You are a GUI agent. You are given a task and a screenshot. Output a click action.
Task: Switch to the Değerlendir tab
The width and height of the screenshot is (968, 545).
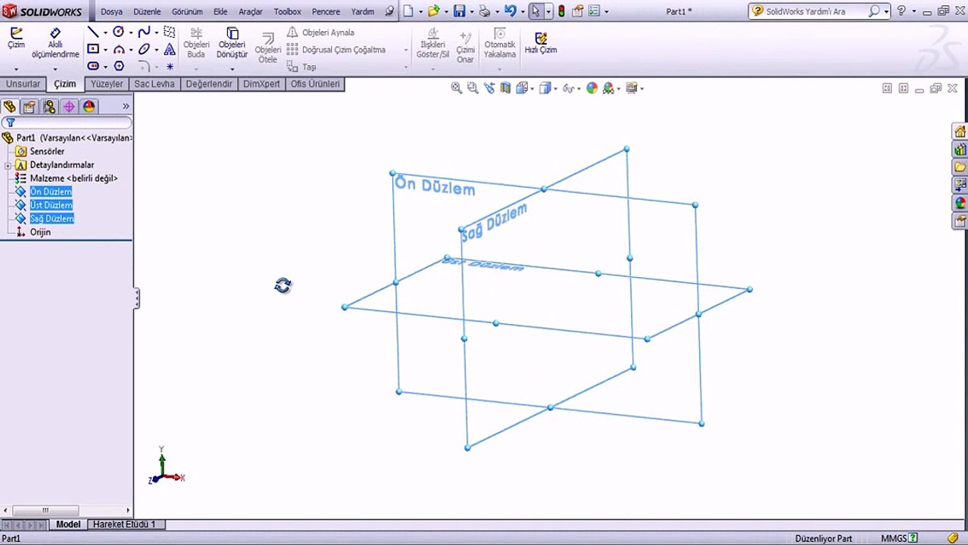[x=209, y=84]
